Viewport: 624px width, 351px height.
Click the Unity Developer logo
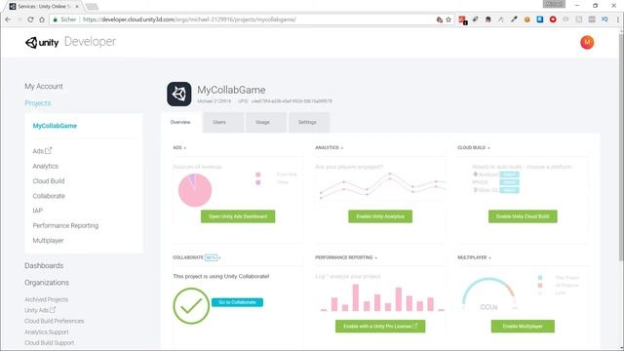70,42
